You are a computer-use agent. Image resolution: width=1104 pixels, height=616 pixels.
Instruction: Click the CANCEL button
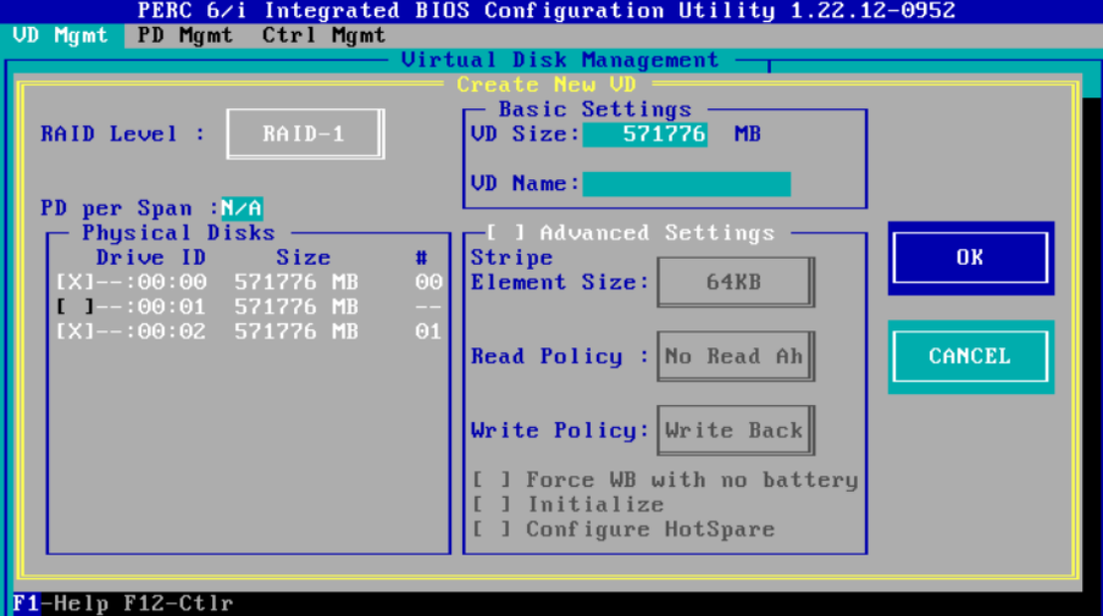(x=970, y=356)
